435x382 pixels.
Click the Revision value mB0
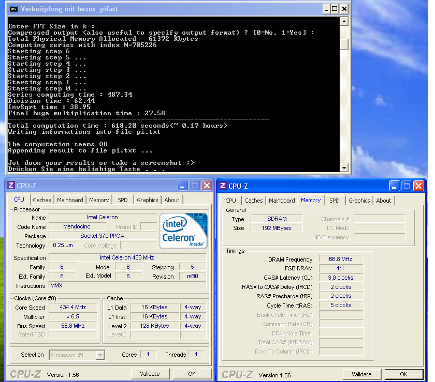(x=193, y=276)
